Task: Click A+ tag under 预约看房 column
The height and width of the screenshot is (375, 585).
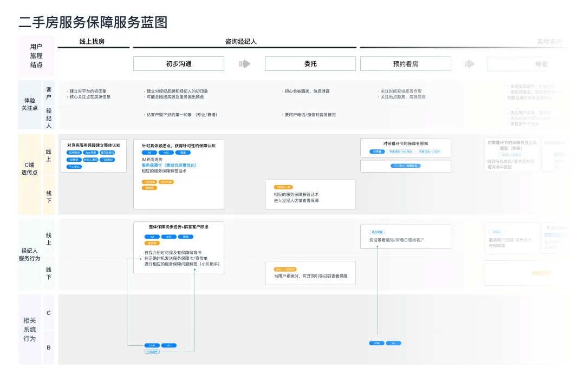Action: click(x=393, y=343)
